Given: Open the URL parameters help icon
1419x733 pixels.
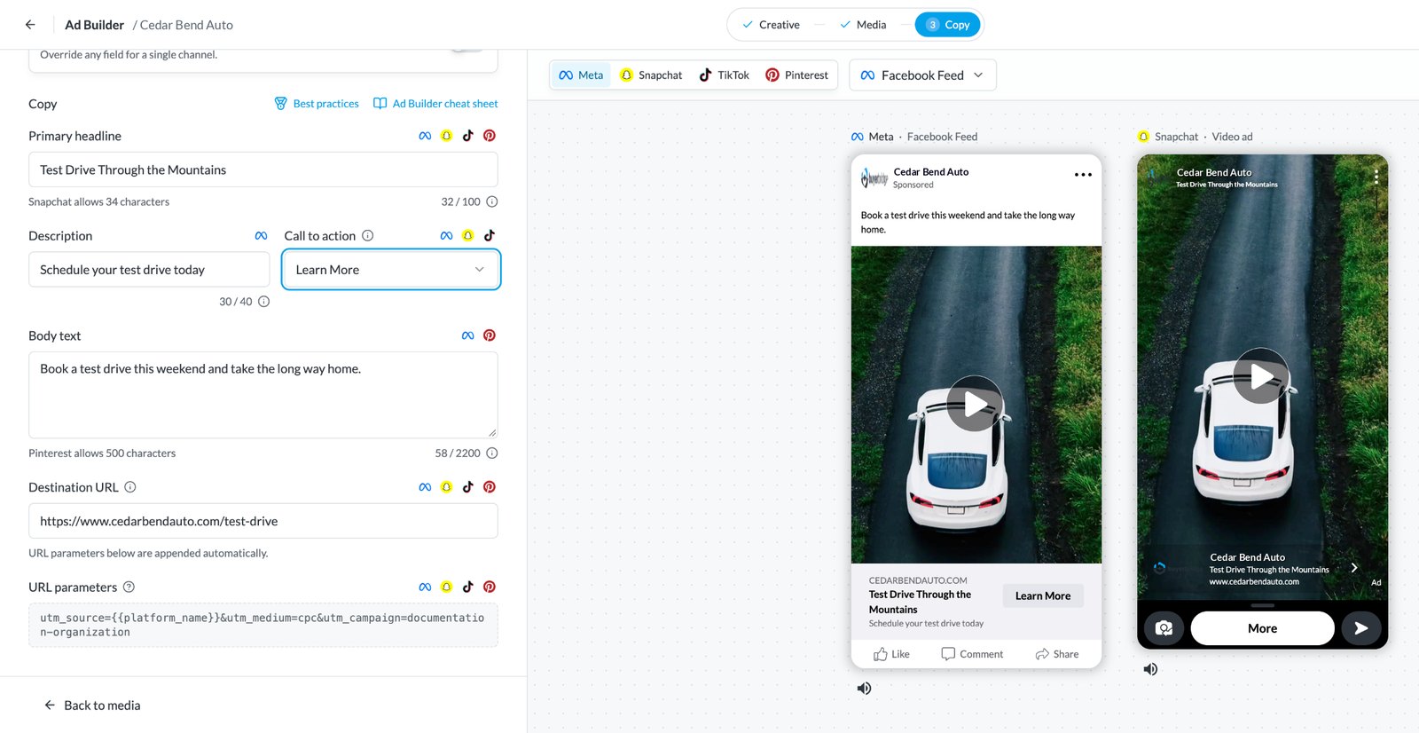Looking at the screenshot, I should point(129,587).
